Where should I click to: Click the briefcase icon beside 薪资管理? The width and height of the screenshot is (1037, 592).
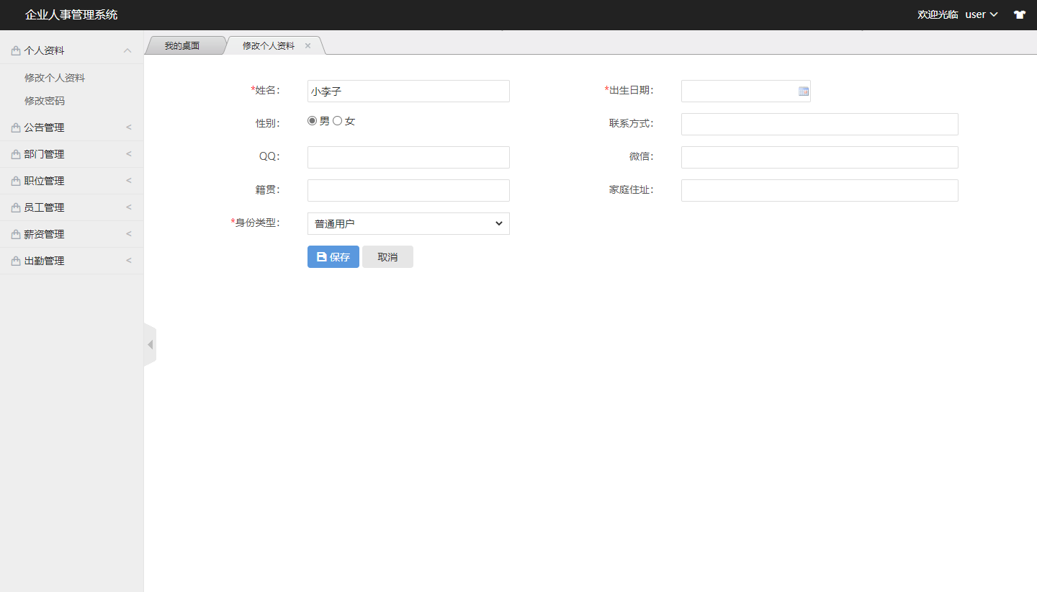click(x=14, y=233)
